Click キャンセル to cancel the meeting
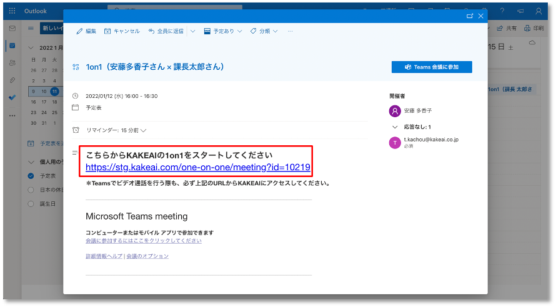This screenshot has height=308, width=556. pyautogui.click(x=122, y=31)
